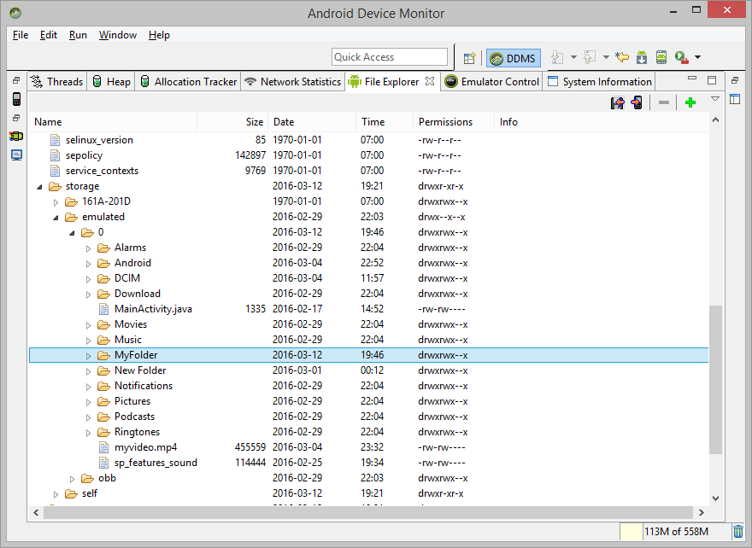Click Push file onto device icon
Screen dimensions: 752x548
click(637, 102)
